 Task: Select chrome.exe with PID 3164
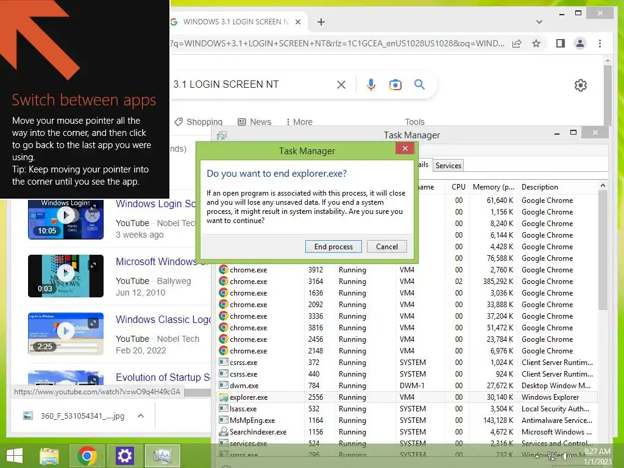click(407, 282)
